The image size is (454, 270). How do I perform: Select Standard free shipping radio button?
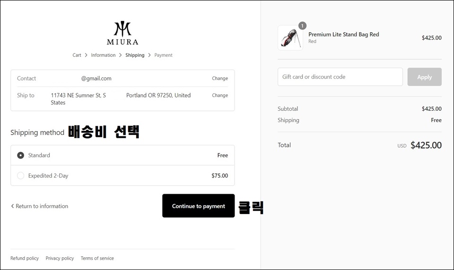20,155
